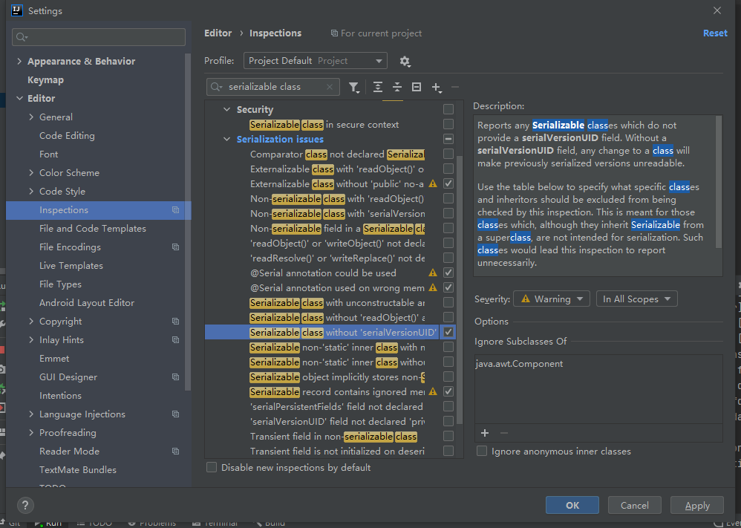Expand the Proofreading subsection

point(31,433)
